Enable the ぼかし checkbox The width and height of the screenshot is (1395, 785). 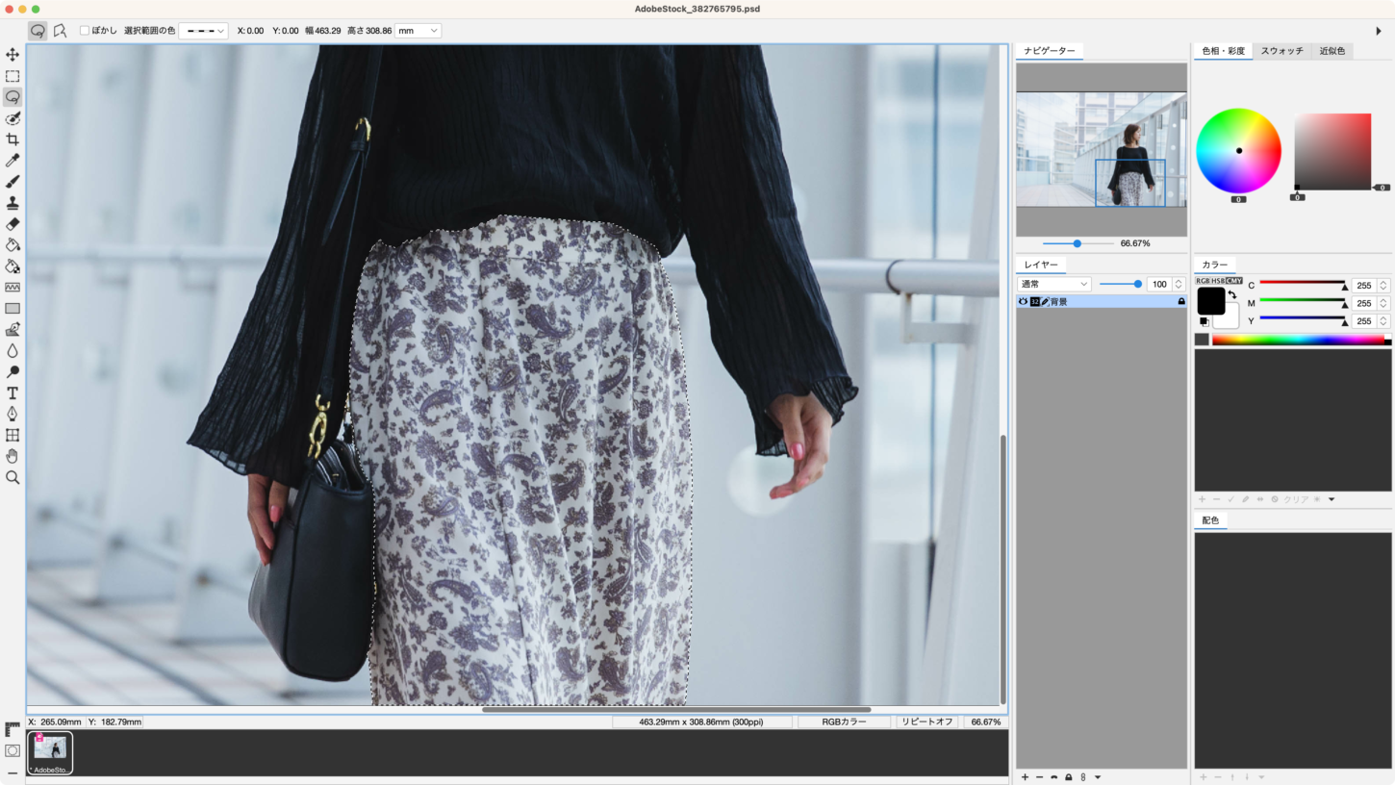pos(85,31)
